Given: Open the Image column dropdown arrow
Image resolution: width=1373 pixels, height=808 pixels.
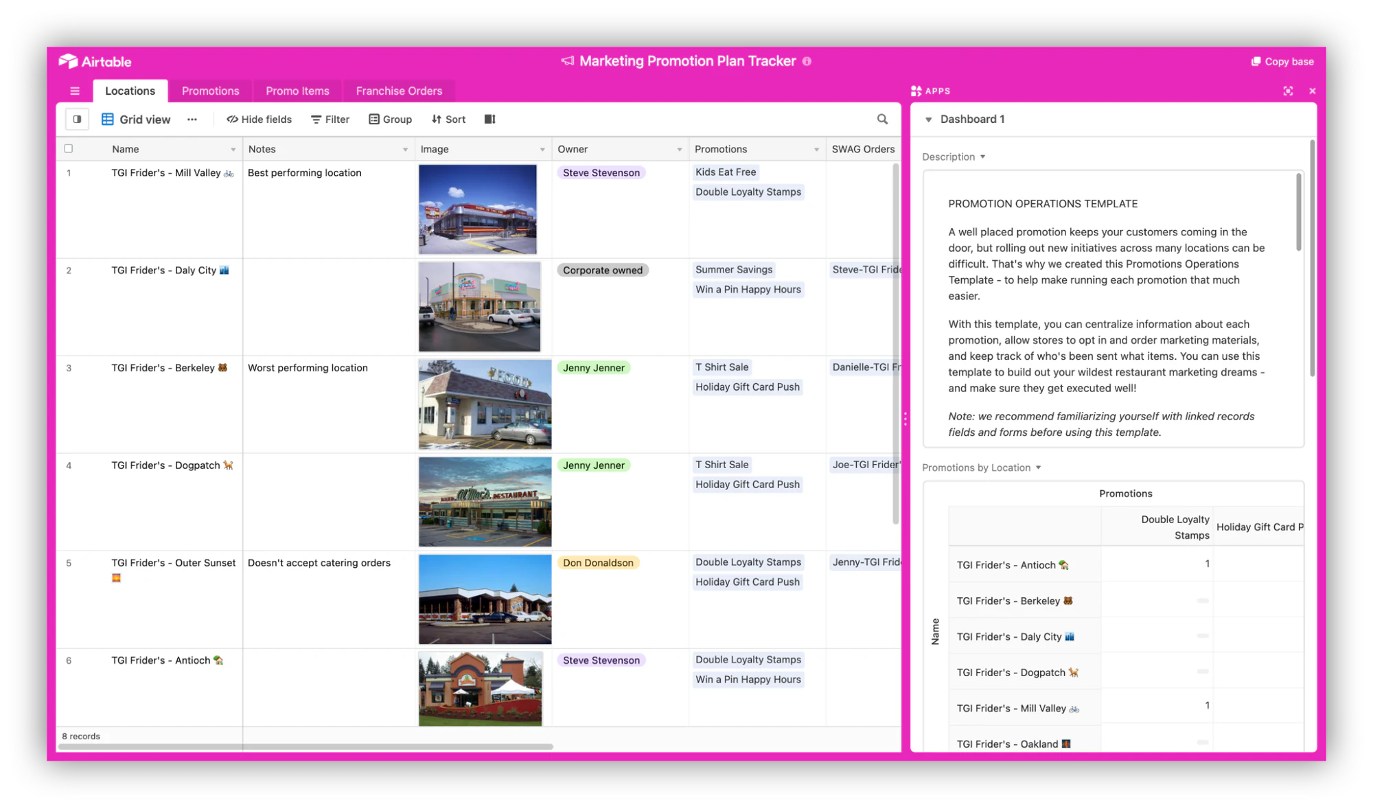Looking at the screenshot, I should coord(542,149).
